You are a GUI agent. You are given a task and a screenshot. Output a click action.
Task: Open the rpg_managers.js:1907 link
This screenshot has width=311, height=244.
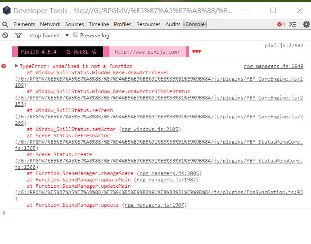click(x=154, y=205)
